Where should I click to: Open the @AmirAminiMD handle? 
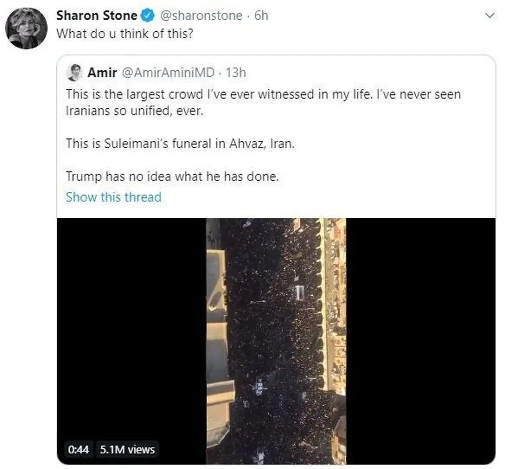(x=168, y=72)
